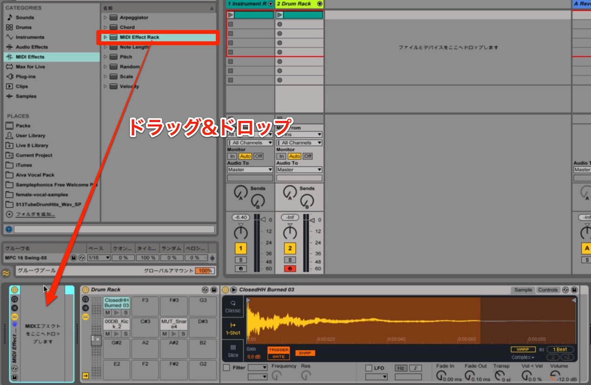Expand the Chord folder
Image resolution: width=591 pixels, height=385 pixels.
point(105,27)
